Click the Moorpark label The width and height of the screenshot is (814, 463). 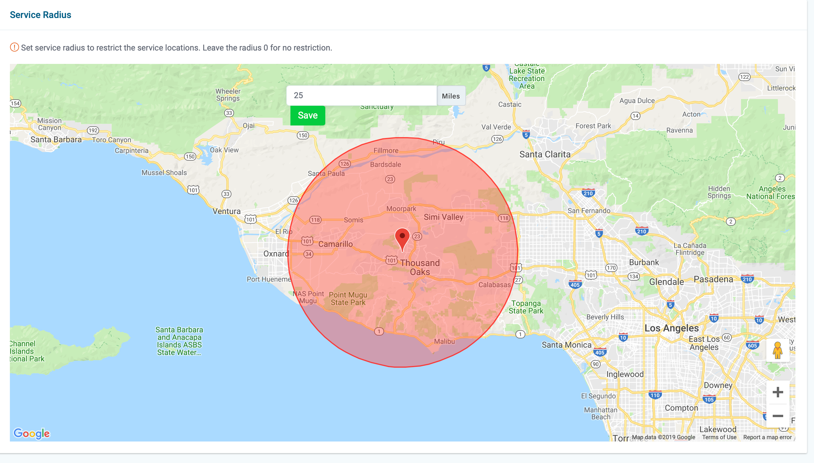coord(401,209)
